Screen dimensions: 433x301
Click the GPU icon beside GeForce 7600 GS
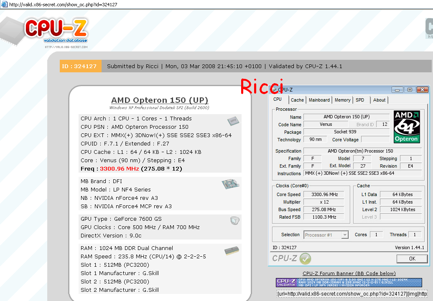coord(235,220)
